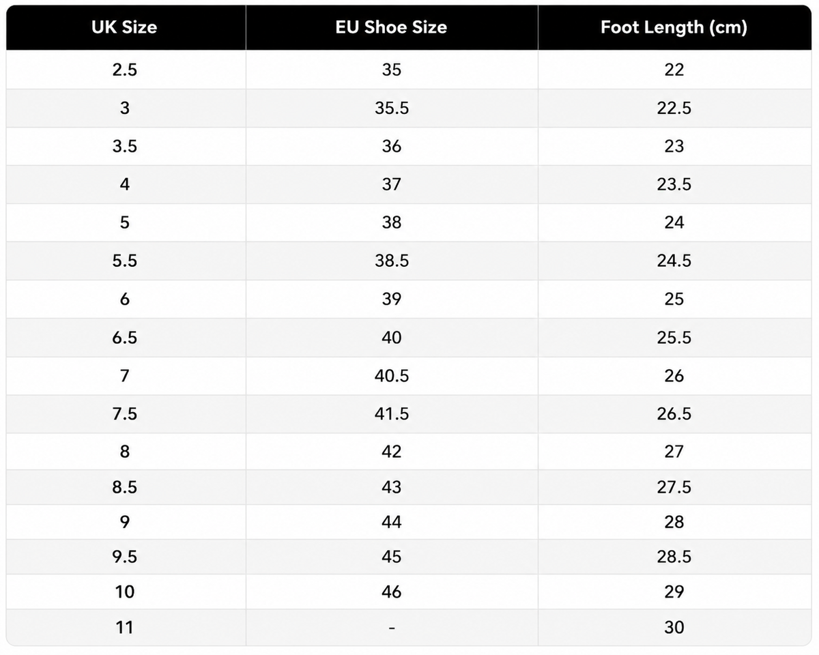Click the foot length 30 cell

pyautogui.click(x=674, y=627)
